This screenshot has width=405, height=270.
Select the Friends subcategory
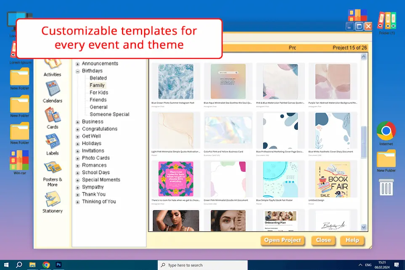pyautogui.click(x=98, y=100)
